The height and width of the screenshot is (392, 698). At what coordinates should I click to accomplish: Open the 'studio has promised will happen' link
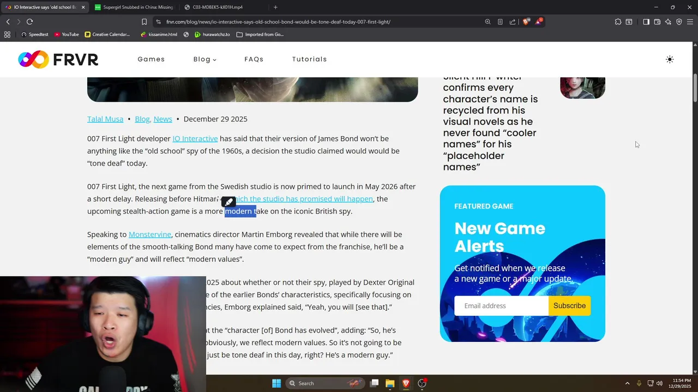click(x=305, y=199)
